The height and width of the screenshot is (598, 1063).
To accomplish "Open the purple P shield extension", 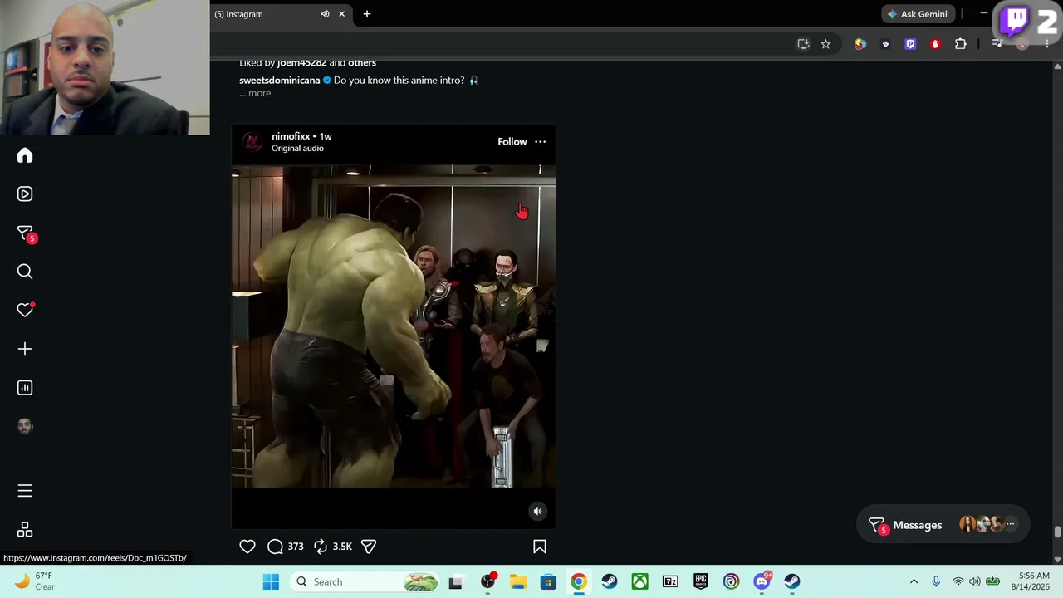I will click(910, 44).
